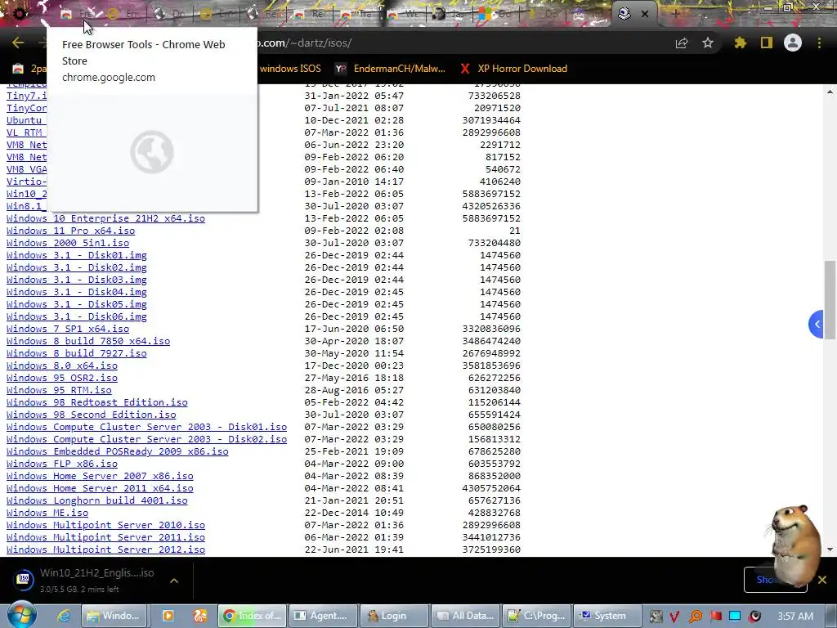Bookmark this page with the star icon

point(708,43)
